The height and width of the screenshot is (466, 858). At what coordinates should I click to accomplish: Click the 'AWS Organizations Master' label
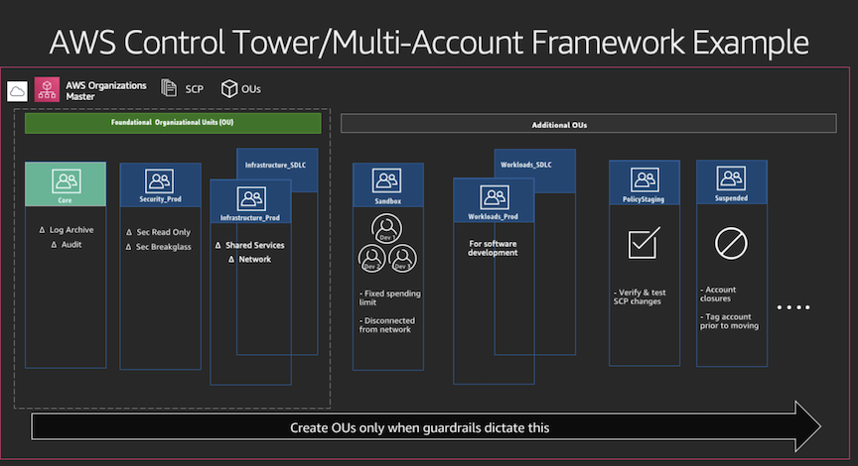[x=105, y=90]
